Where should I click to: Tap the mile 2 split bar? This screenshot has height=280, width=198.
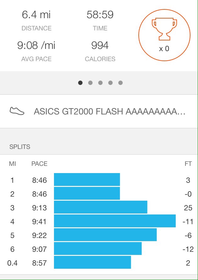(x=87, y=193)
